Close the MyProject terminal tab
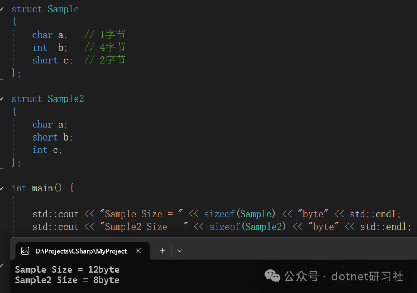 [x=138, y=251]
